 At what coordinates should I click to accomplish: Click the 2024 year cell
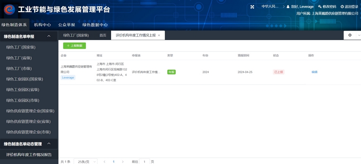click(206, 72)
